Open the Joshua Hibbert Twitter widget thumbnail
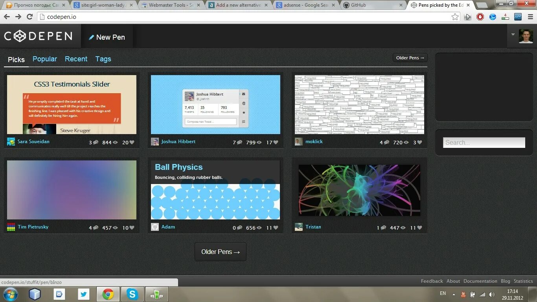 pos(215,105)
